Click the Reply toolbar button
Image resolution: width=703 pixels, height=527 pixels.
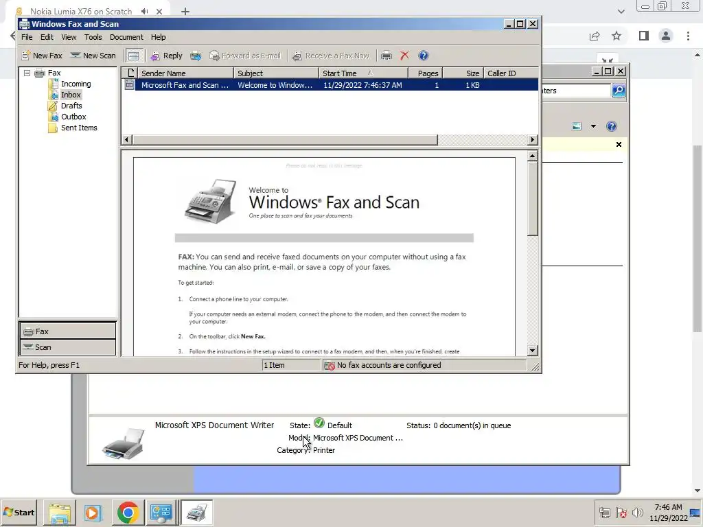[166, 56]
